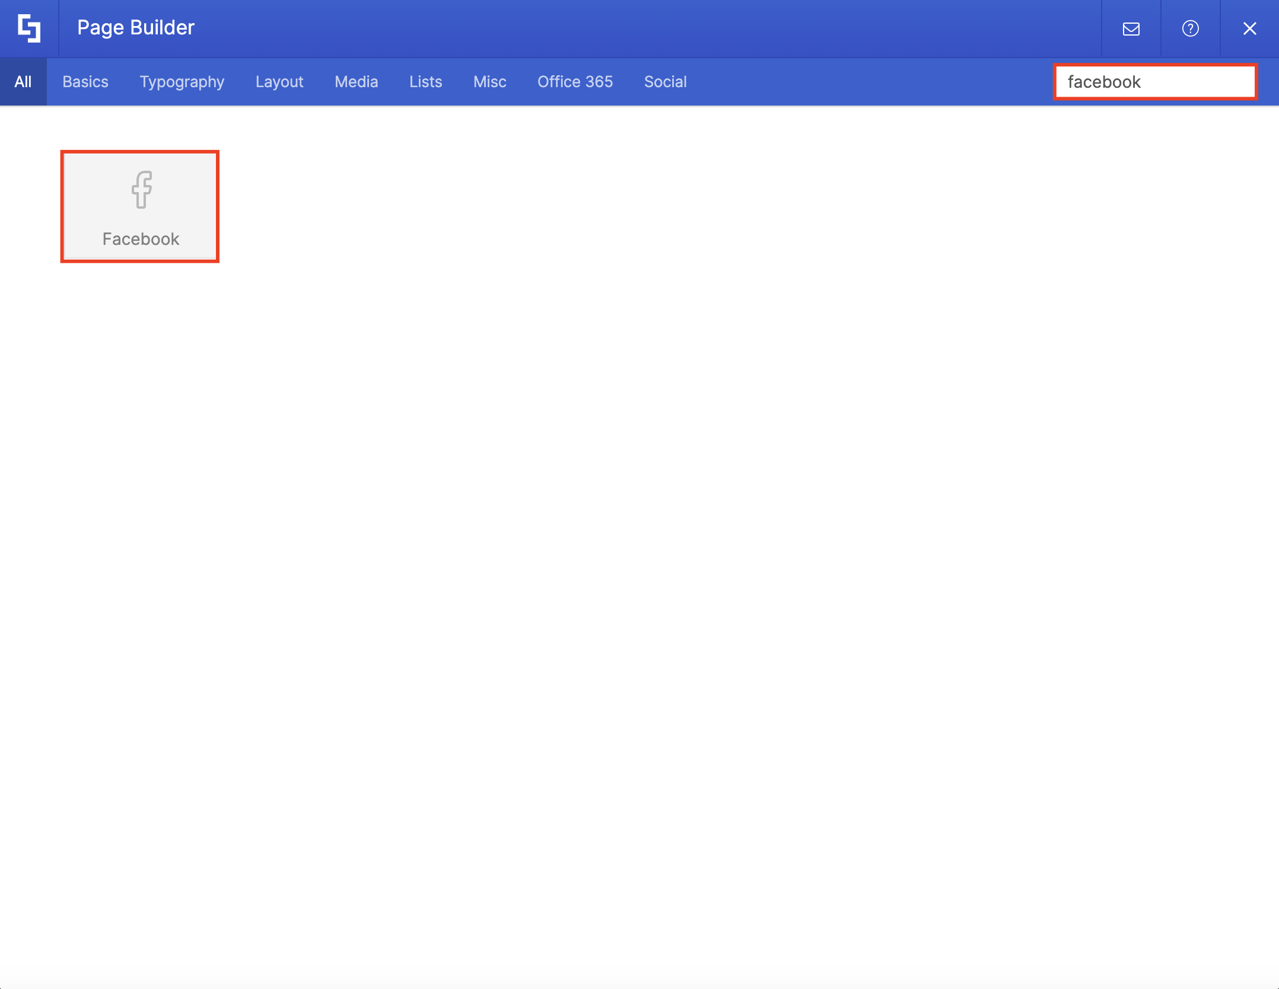Click the Page Builder title text
The height and width of the screenshot is (989, 1279).
[x=135, y=27]
